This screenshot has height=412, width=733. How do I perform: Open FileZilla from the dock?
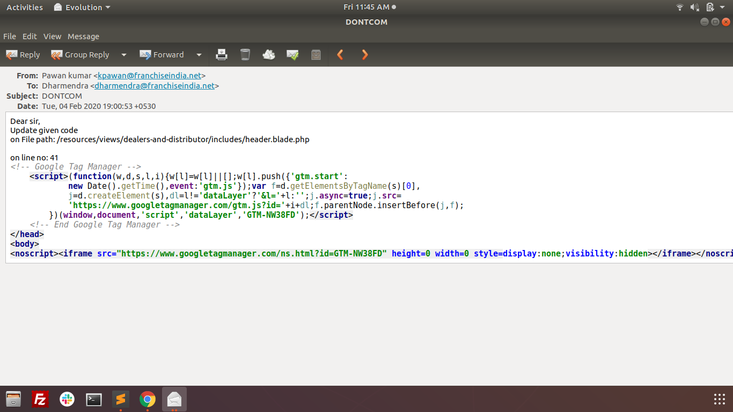click(40, 399)
